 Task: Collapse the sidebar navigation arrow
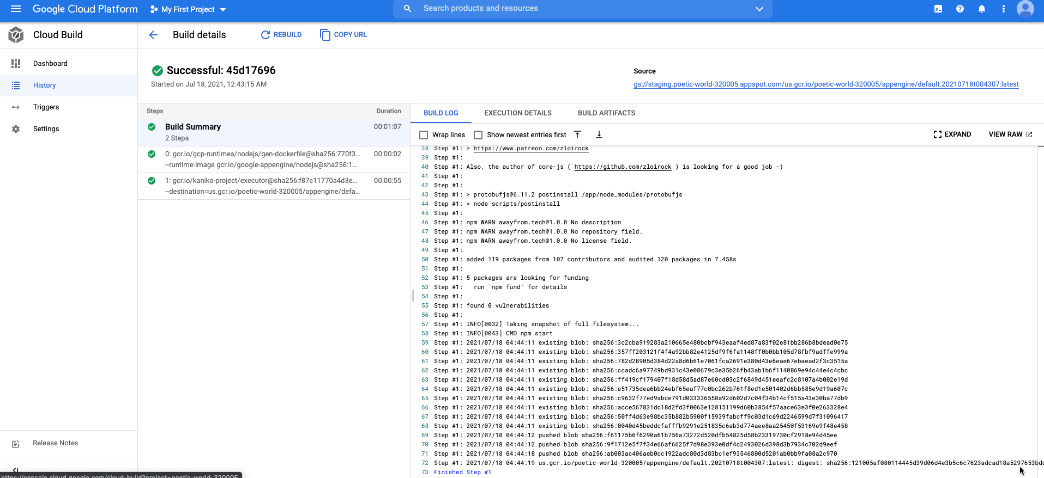tap(15, 470)
